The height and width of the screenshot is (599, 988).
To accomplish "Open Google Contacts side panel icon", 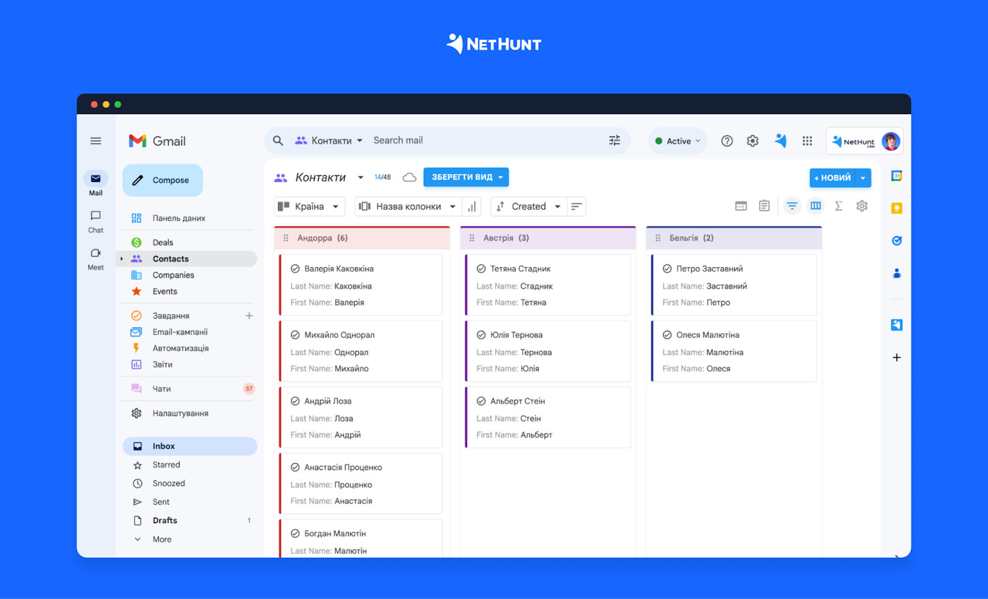I will (x=897, y=273).
